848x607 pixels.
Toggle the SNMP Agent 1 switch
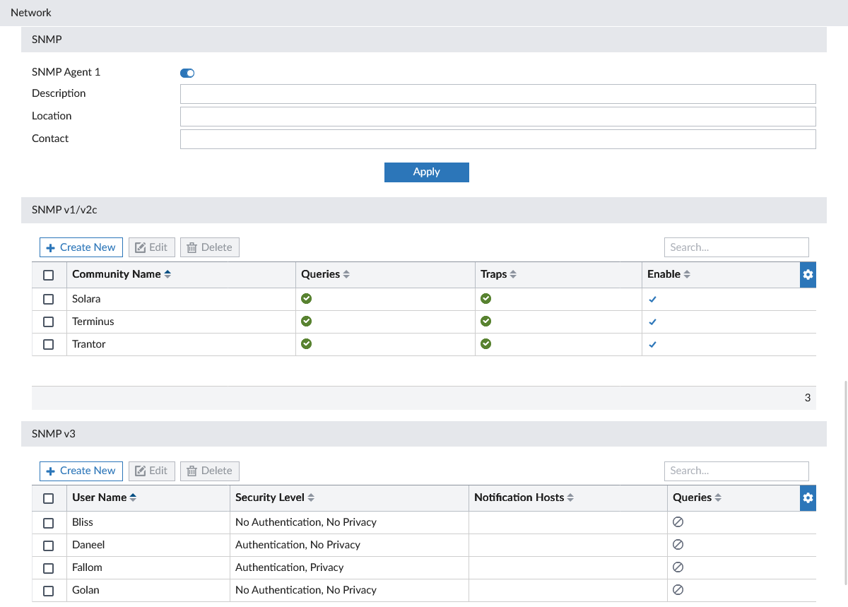pyautogui.click(x=187, y=73)
